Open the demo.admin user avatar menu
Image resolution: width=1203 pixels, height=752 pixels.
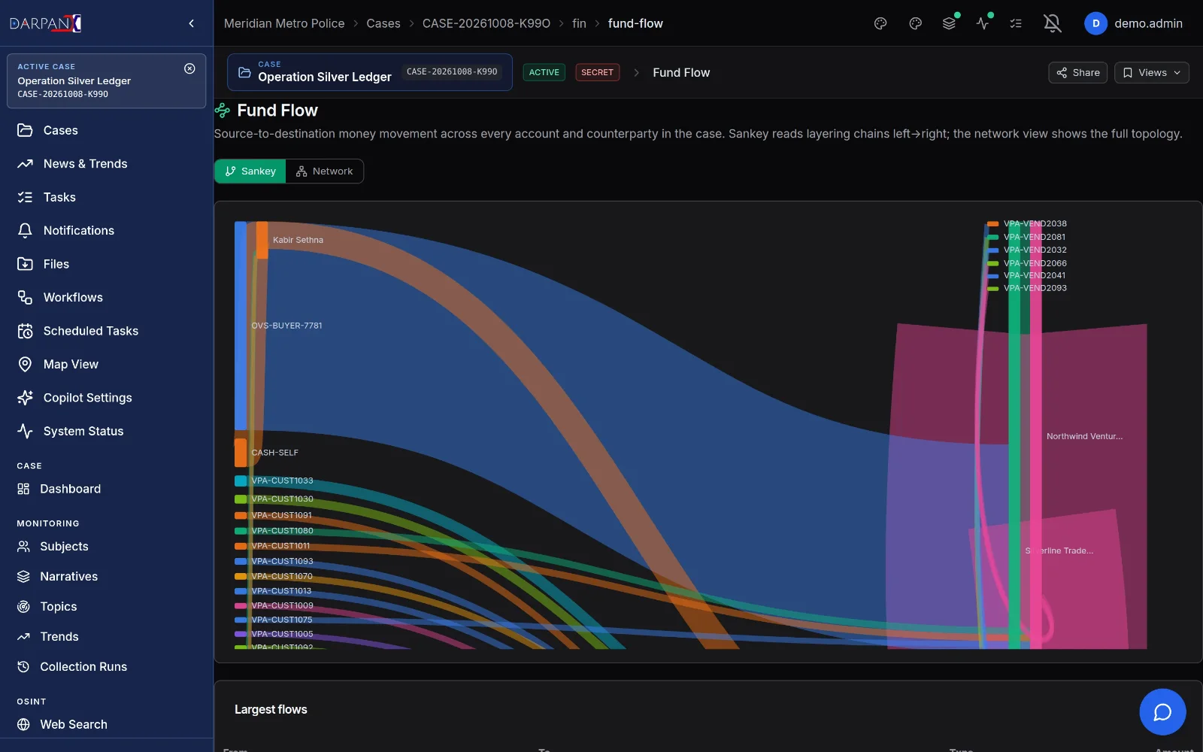click(x=1095, y=23)
